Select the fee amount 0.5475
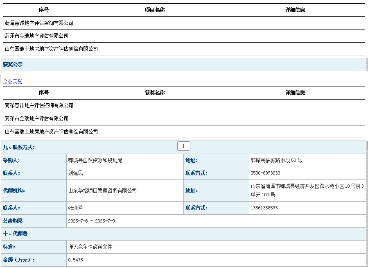Image resolution: width=368 pixels, height=268 pixels. pos(75,260)
